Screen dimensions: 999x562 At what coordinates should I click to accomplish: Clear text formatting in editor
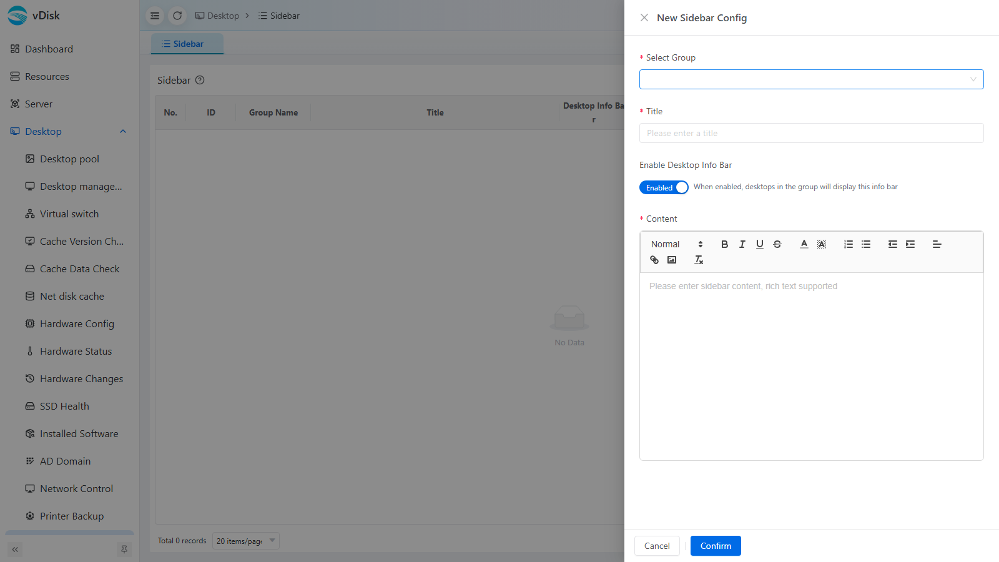point(699,260)
